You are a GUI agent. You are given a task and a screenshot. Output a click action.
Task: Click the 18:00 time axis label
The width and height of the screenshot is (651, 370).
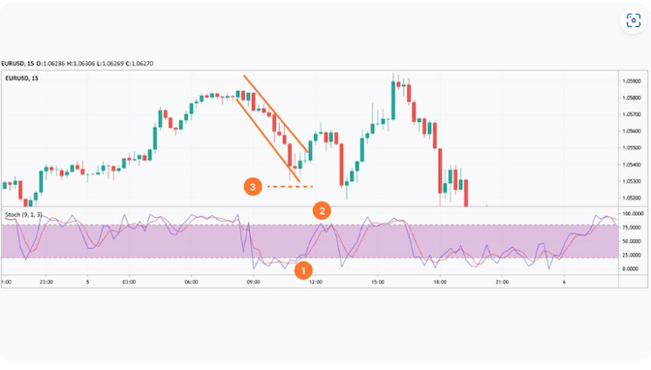tap(440, 282)
